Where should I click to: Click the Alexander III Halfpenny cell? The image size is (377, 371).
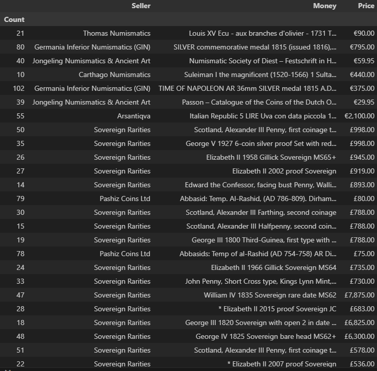tap(261, 226)
